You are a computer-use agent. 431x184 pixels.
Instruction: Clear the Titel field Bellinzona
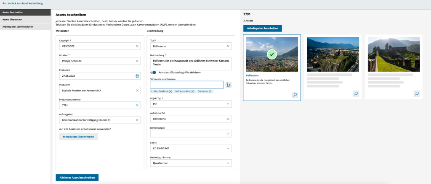pos(228,46)
